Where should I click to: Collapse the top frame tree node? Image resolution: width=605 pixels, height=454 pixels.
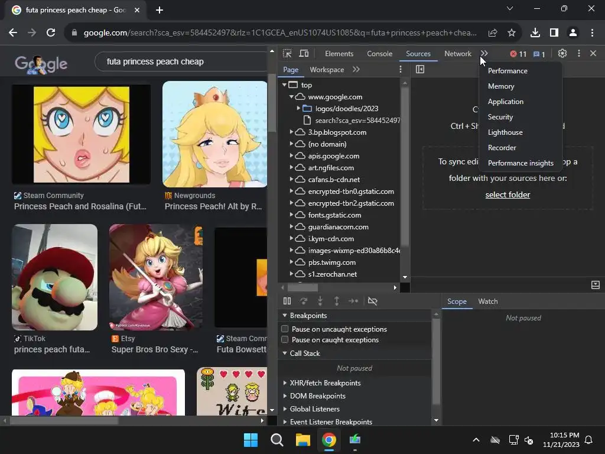pos(284,85)
